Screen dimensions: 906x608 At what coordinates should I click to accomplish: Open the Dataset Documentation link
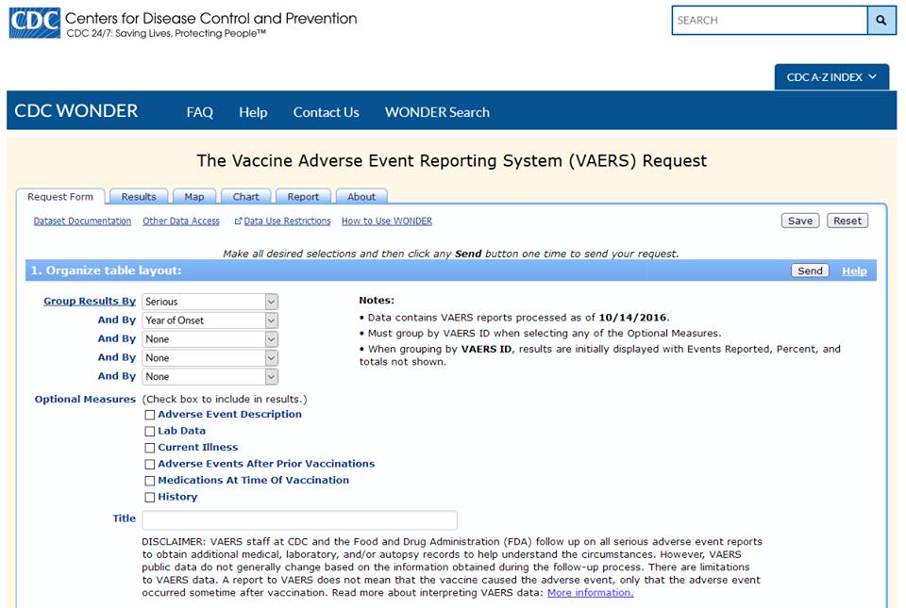click(82, 221)
